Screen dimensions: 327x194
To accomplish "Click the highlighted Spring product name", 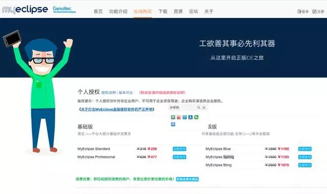I will click(228, 157).
